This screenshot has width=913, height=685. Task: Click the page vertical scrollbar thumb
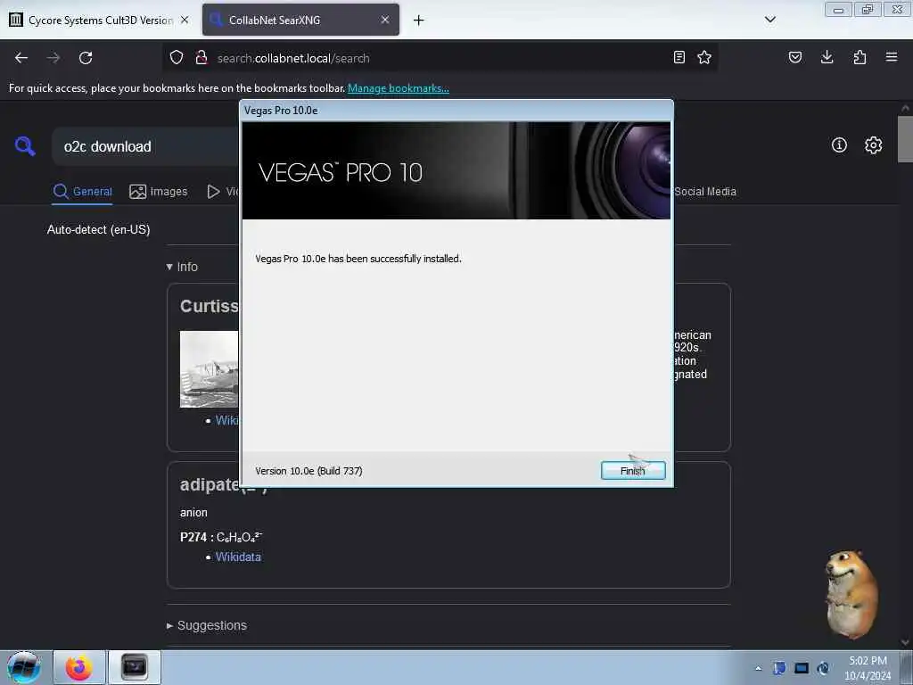905,138
